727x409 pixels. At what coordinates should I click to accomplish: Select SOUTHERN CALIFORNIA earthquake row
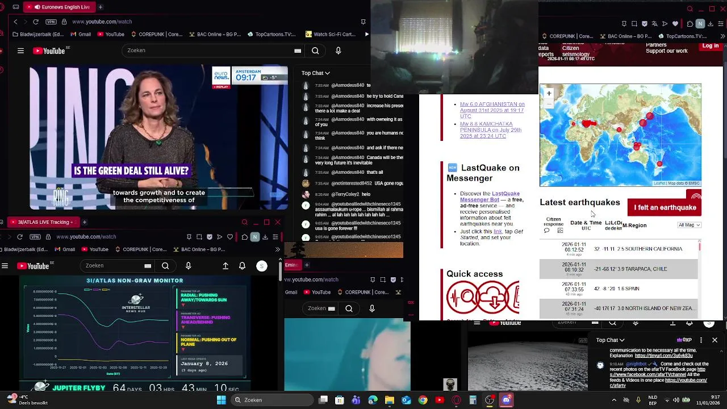619,249
